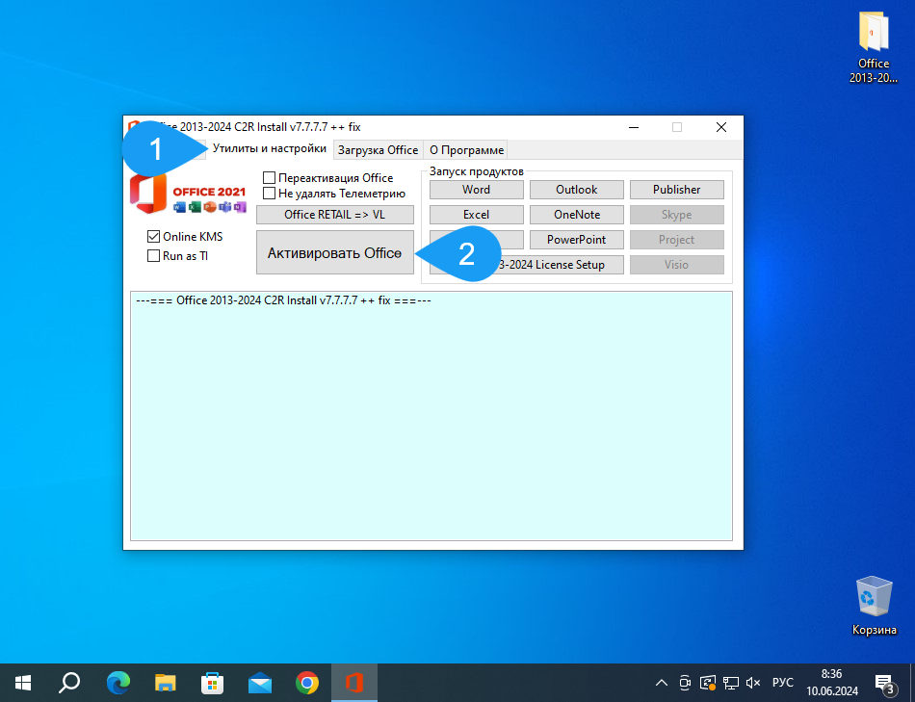This screenshot has height=702, width=915.
Task: Enable the Переактивация Office checkbox
Action: tap(270, 178)
